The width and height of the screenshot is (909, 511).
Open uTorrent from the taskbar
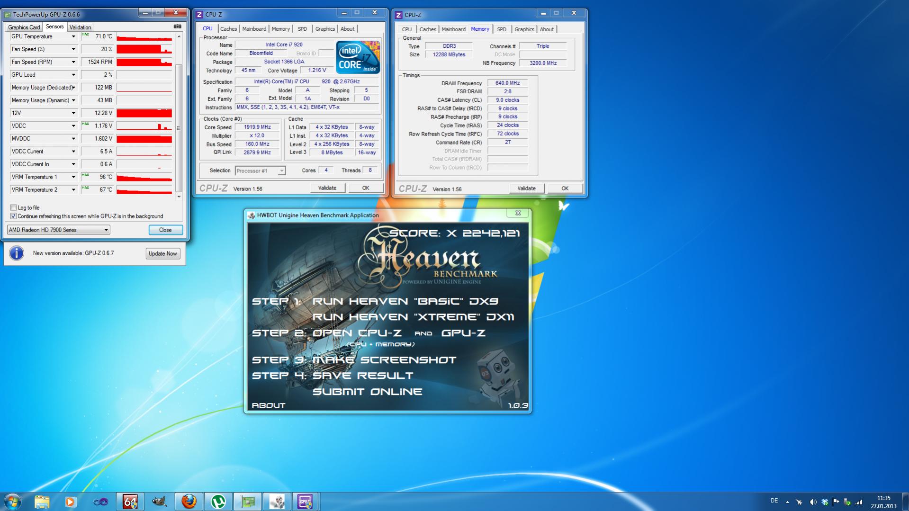(x=218, y=502)
